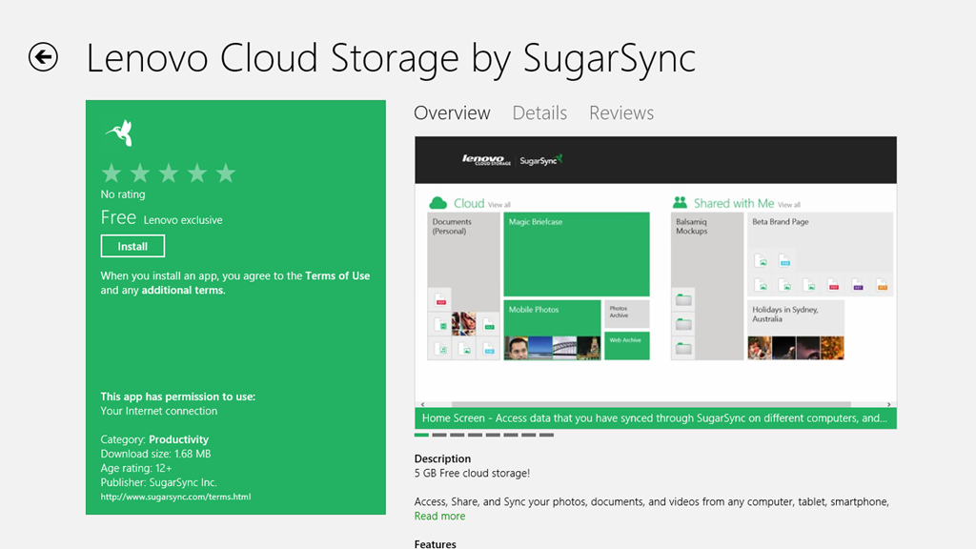Select the fifth rating star

226,173
